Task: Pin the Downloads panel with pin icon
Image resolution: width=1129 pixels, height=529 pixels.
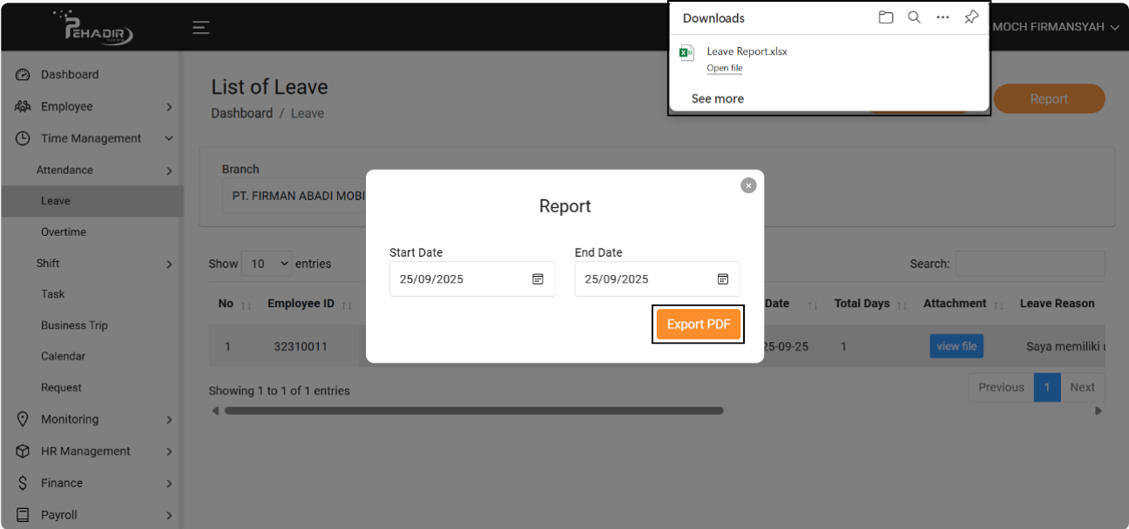Action: click(971, 17)
